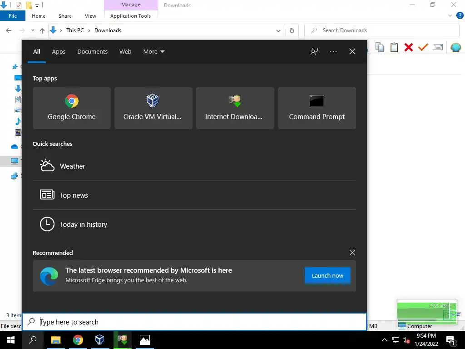The width and height of the screenshot is (465, 349).
Task: Select the Weather quick search
Action: [194, 166]
